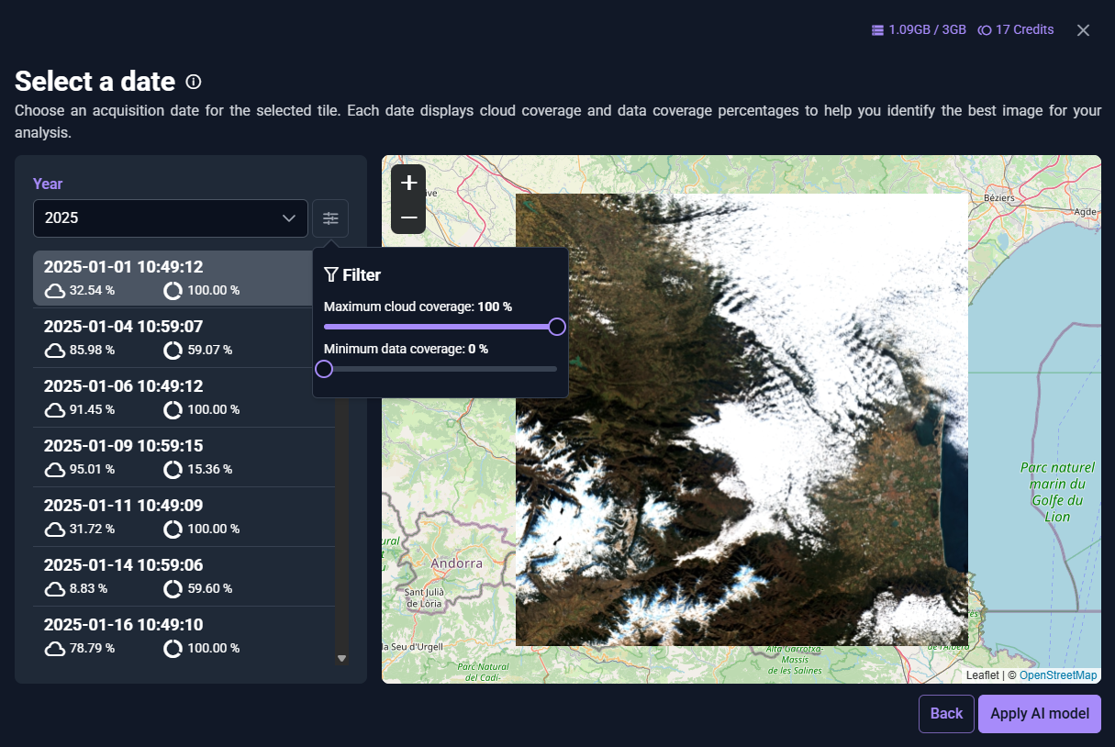This screenshot has height=747, width=1115.
Task: Open the OpenStreetMap attribution link
Action: pos(1057,675)
